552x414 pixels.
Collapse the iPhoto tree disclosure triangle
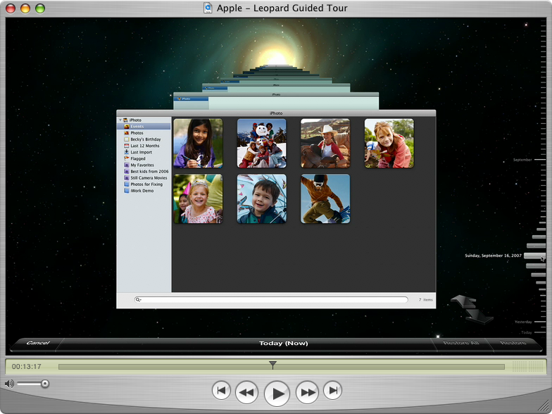coord(120,120)
